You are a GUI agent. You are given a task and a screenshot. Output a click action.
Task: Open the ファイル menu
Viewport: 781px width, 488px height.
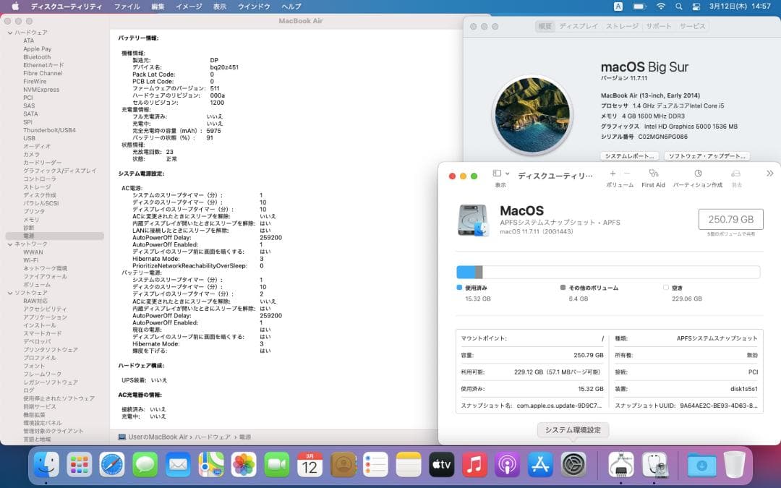click(x=127, y=7)
